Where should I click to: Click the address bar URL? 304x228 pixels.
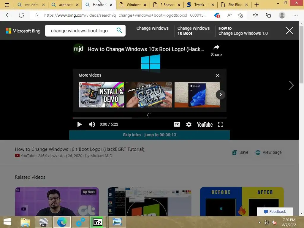click(125, 15)
